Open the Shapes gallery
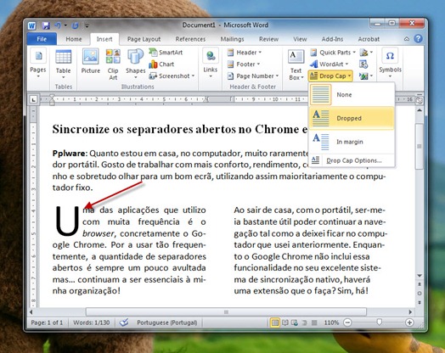This screenshot has height=353, width=445. coord(135,64)
